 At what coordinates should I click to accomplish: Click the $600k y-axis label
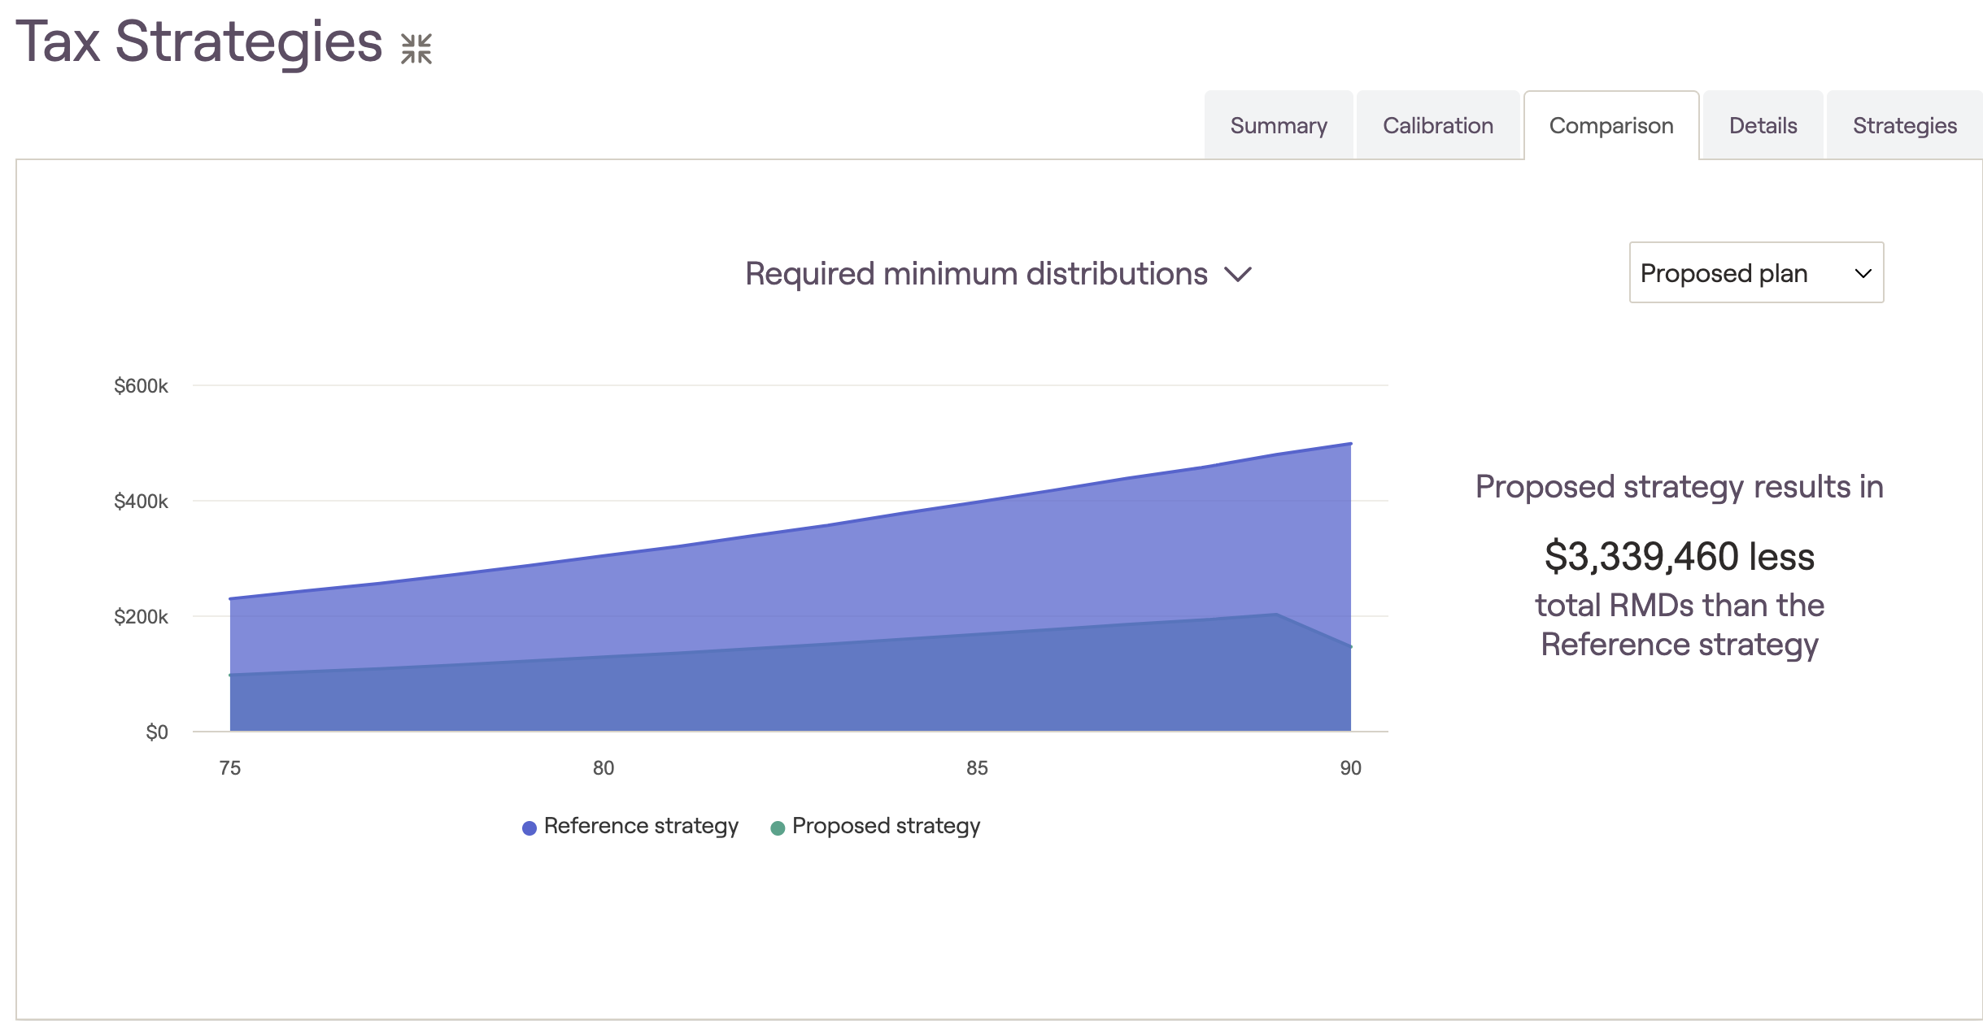(141, 386)
